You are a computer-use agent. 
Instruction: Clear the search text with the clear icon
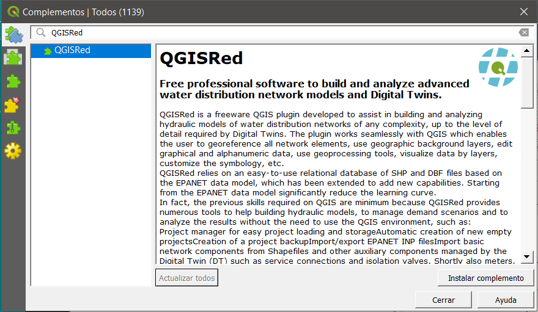[x=523, y=32]
